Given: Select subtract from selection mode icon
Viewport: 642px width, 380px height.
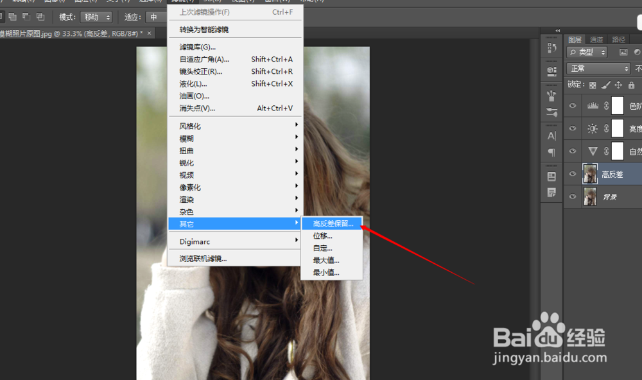Looking at the screenshot, I should pyautogui.click(x=26, y=17).
